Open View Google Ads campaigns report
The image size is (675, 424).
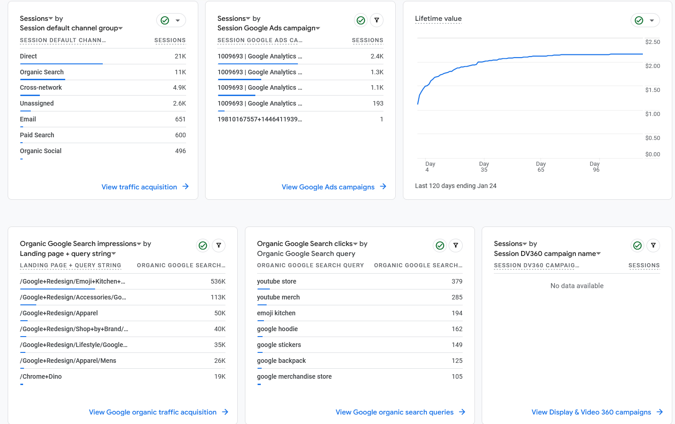point(328,187)
